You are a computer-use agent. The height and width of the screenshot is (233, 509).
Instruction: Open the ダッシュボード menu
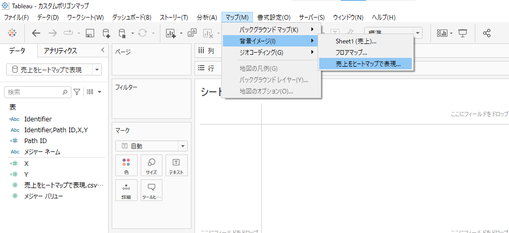[131, 18]
